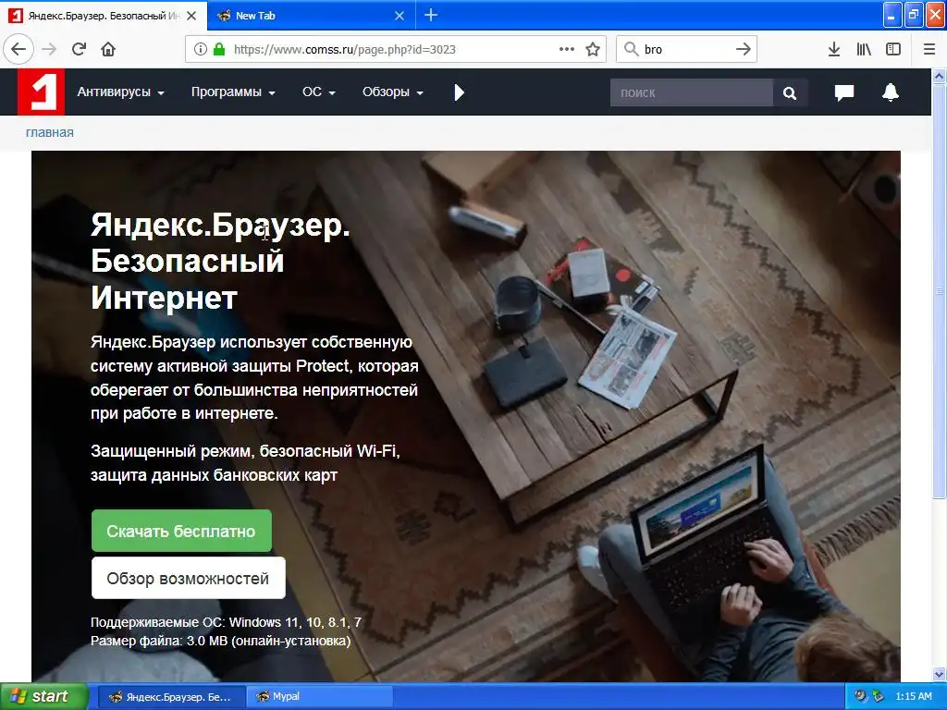Screen dimensions: 947x710
Task: Open the browser home page icon
Action: click(x=108, y=50)
